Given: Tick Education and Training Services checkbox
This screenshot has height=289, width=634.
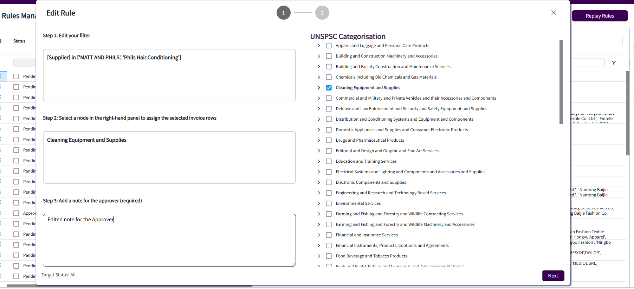Looking at the screenshot, I should pyautogui.click(x=329, y=161).
